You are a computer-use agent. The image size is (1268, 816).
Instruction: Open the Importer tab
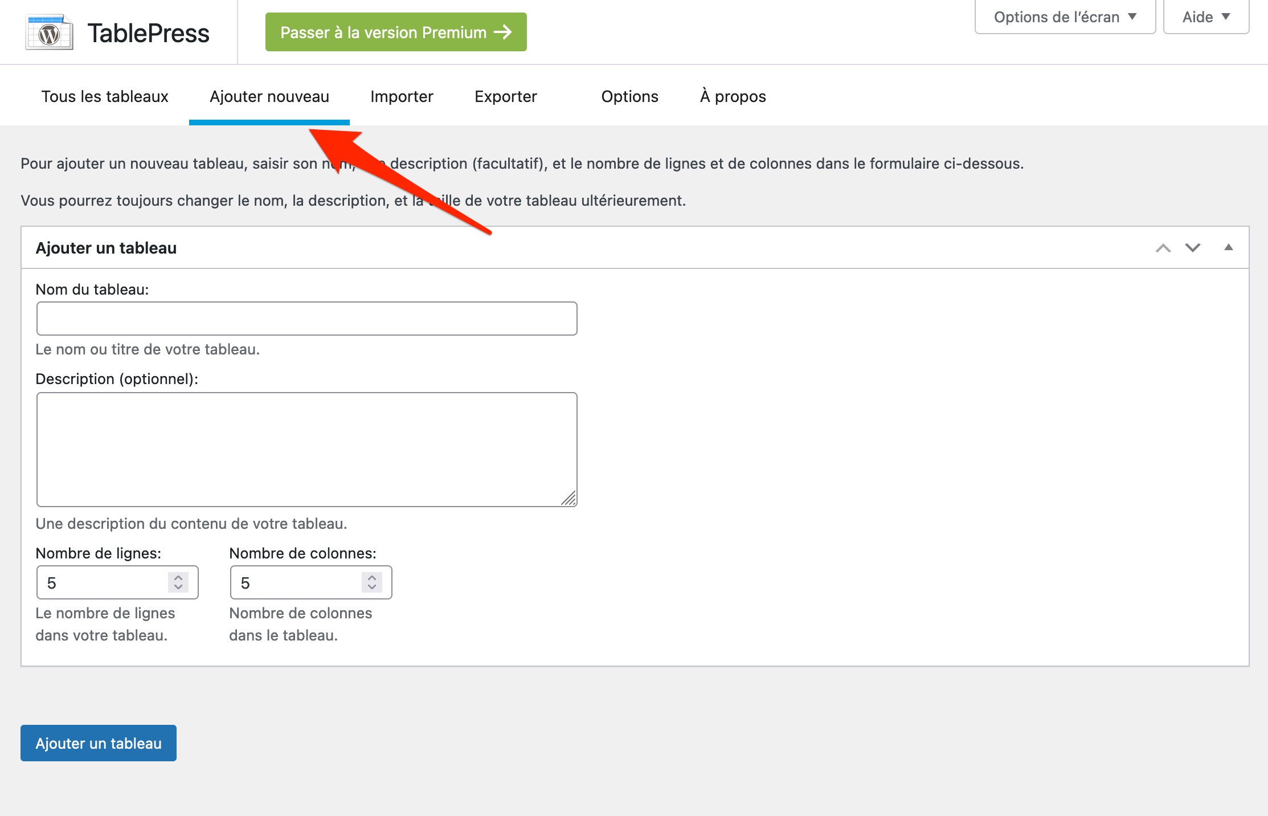(x=402, y=96)
